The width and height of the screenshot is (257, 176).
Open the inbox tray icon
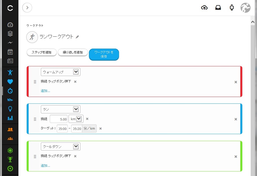point(218,8)
